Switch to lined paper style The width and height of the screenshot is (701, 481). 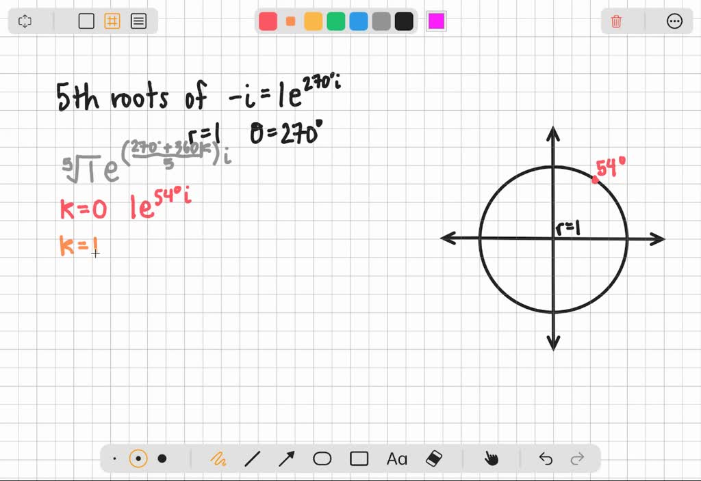point(138,21)
